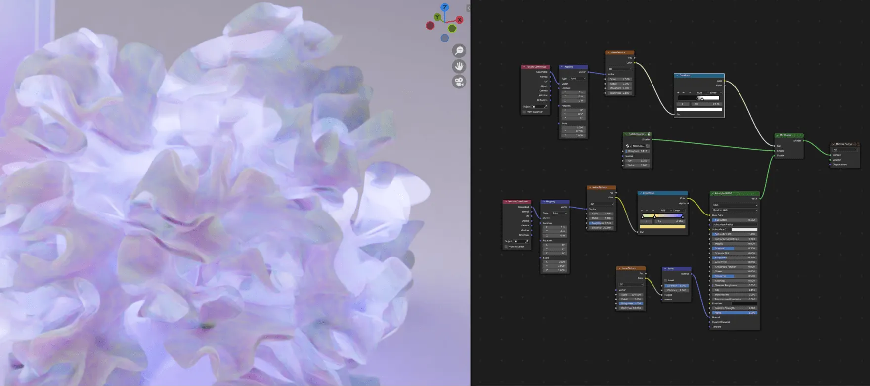Click the object eyedropper in the upper Texture Coordinate node
This screenshot has width=870, height=386.
pos(545,107)
